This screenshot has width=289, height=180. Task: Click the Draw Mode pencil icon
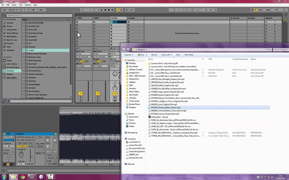253,10
